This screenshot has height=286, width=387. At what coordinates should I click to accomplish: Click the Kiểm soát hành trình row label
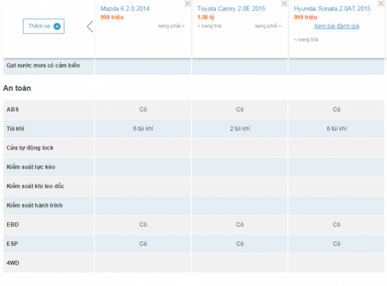35,205
